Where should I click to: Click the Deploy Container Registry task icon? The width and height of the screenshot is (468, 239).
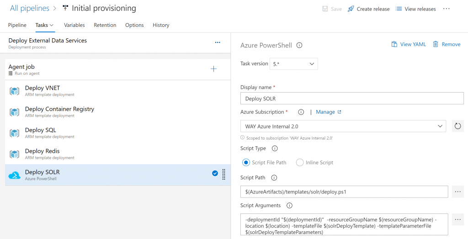coord(14,112)
